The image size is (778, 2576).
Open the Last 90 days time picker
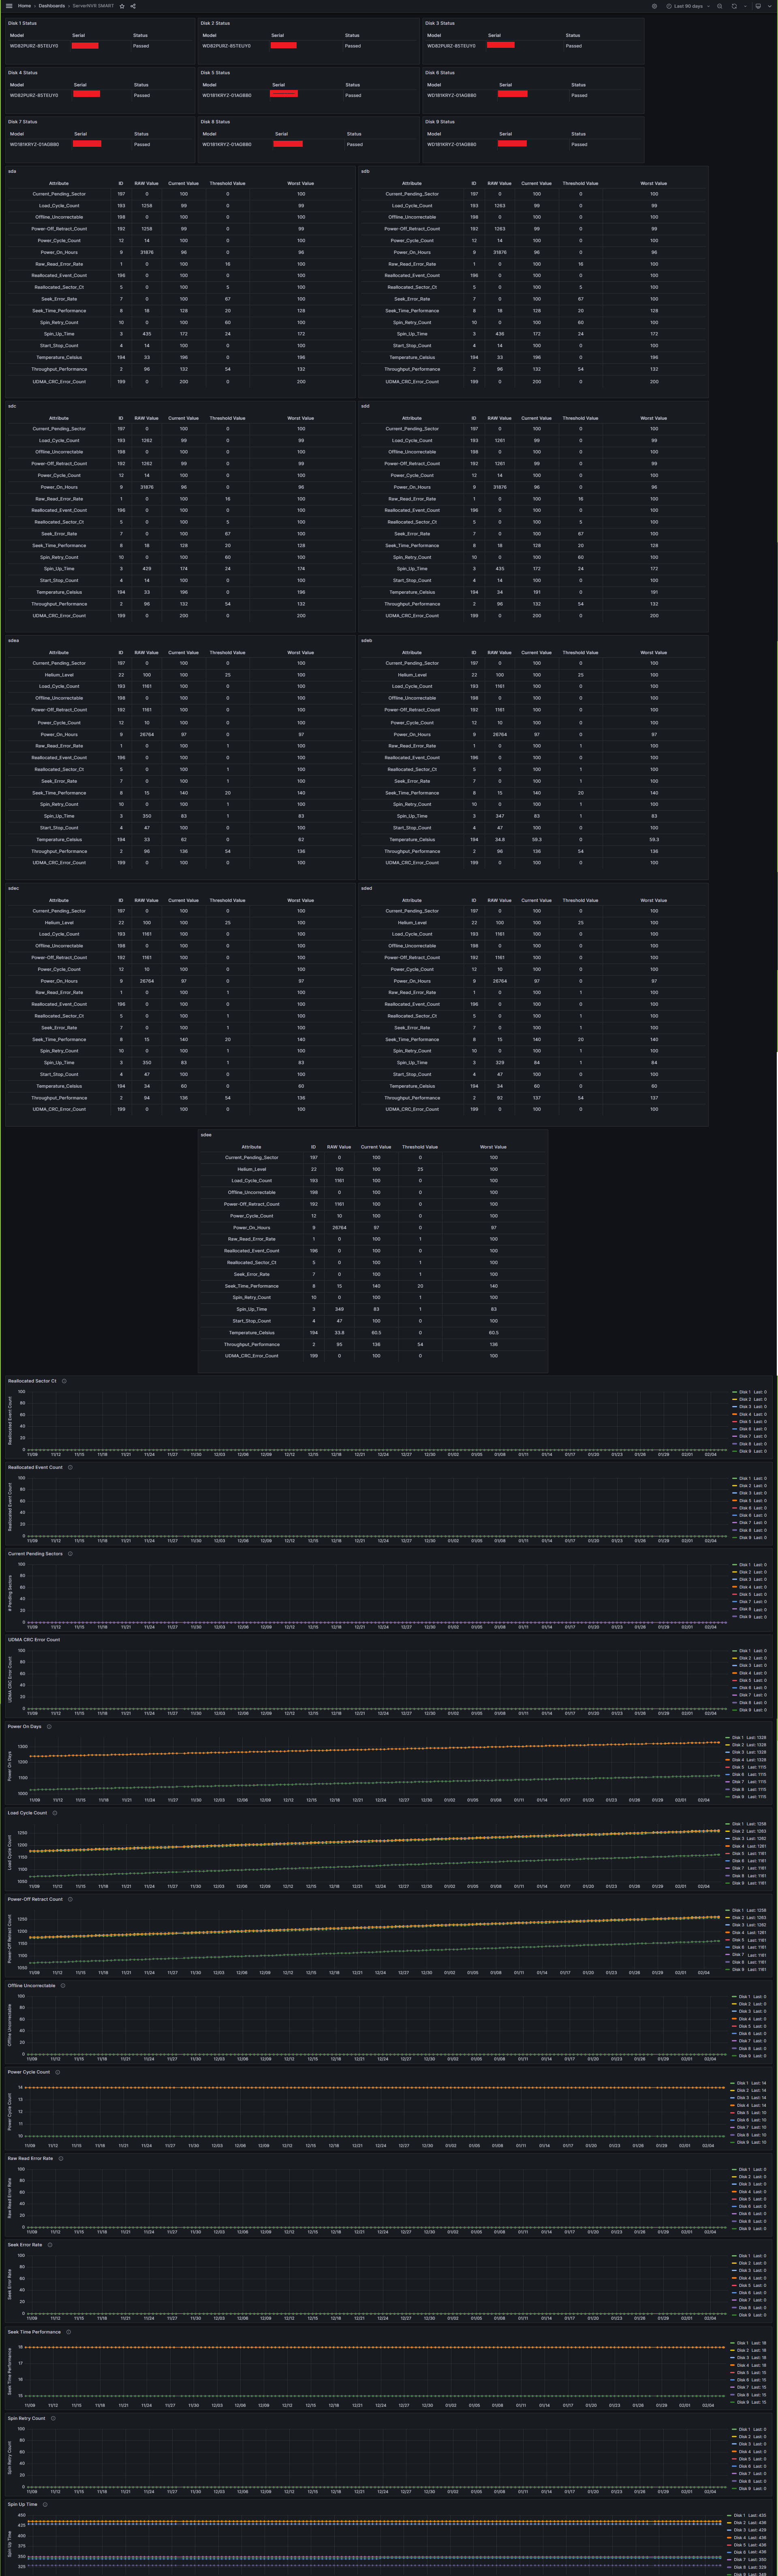coord(687,6)
